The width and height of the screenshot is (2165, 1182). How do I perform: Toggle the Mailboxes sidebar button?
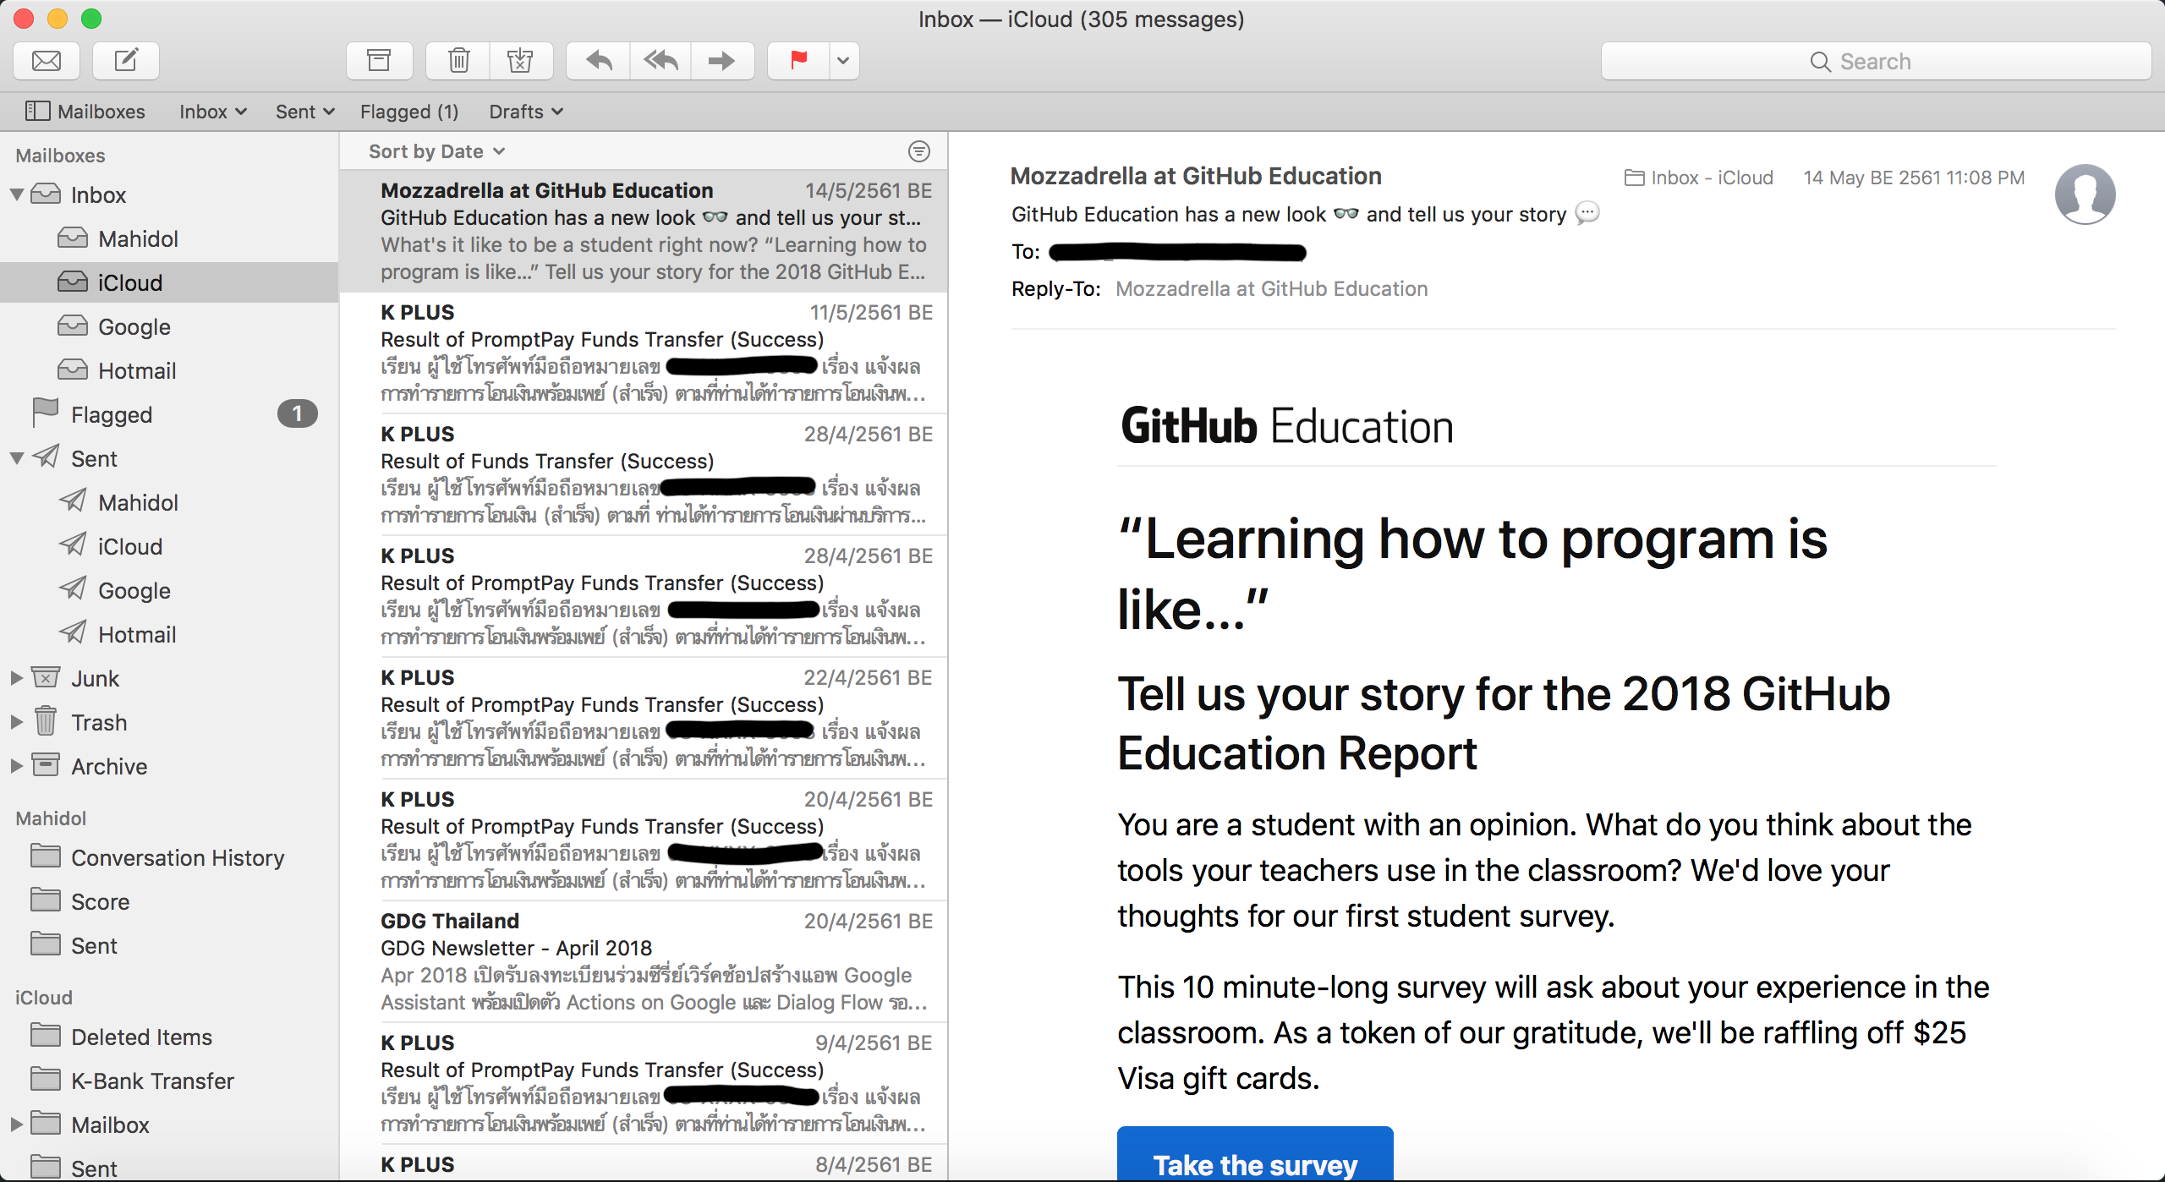[85, 112]
